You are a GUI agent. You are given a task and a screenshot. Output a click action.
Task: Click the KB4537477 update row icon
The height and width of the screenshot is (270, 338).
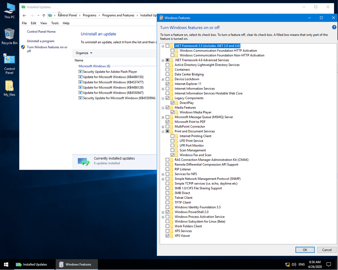pos(80,82)
